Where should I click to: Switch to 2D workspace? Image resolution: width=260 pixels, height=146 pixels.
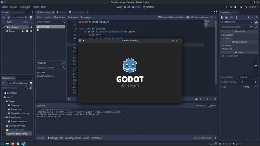click(119, 7)
